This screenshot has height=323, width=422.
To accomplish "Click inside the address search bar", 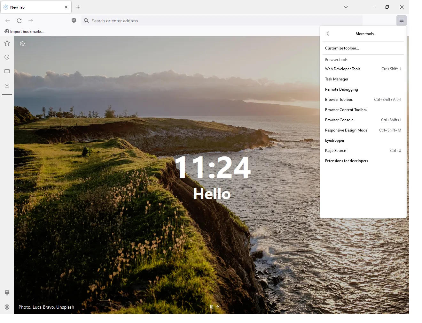I will 192,20.
